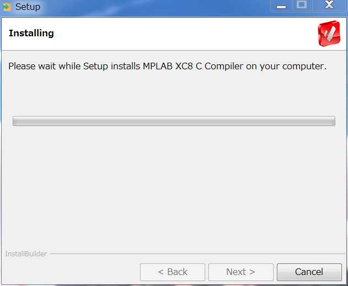Image resolution: width=348 pixels, height=286 pixels.
Task: Click the white header banner area
Action: (x=178, y=34)
